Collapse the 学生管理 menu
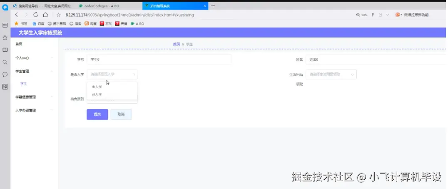The image size is (448, 189). (x=34, y=71)
